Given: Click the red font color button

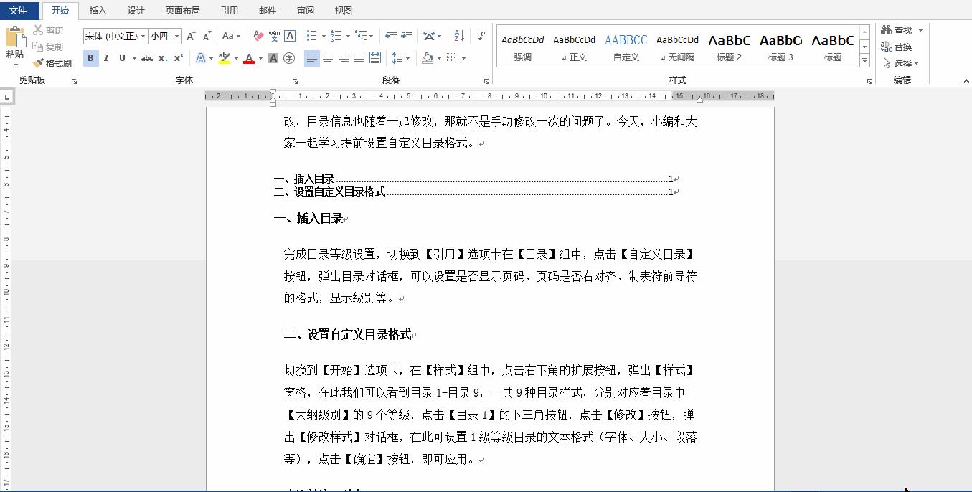Looking at the screenshot, I should pyautogui.click(x=249, y=58).
